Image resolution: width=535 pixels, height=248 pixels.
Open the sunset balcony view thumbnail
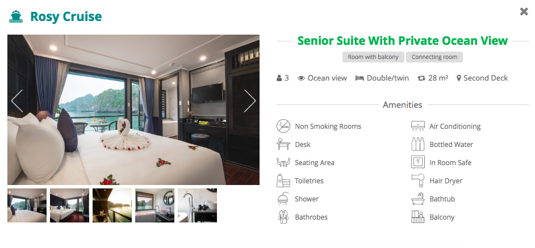(x=112, y=205)
